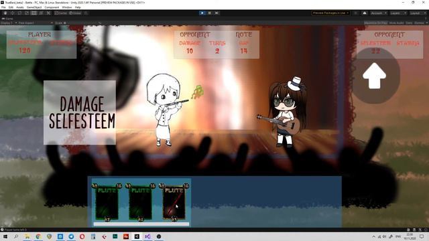Image resolution: width=429 pixels, height=241 pixels.
Task: Toggle the Center pivot mode button
Action: (x=61, y=13)
